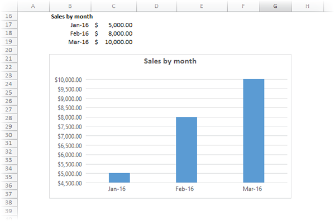Select row 23 header

(9, 76)
